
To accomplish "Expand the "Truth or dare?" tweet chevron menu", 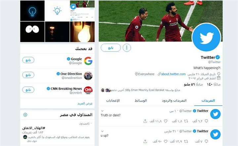I will (x=102, y=111).
